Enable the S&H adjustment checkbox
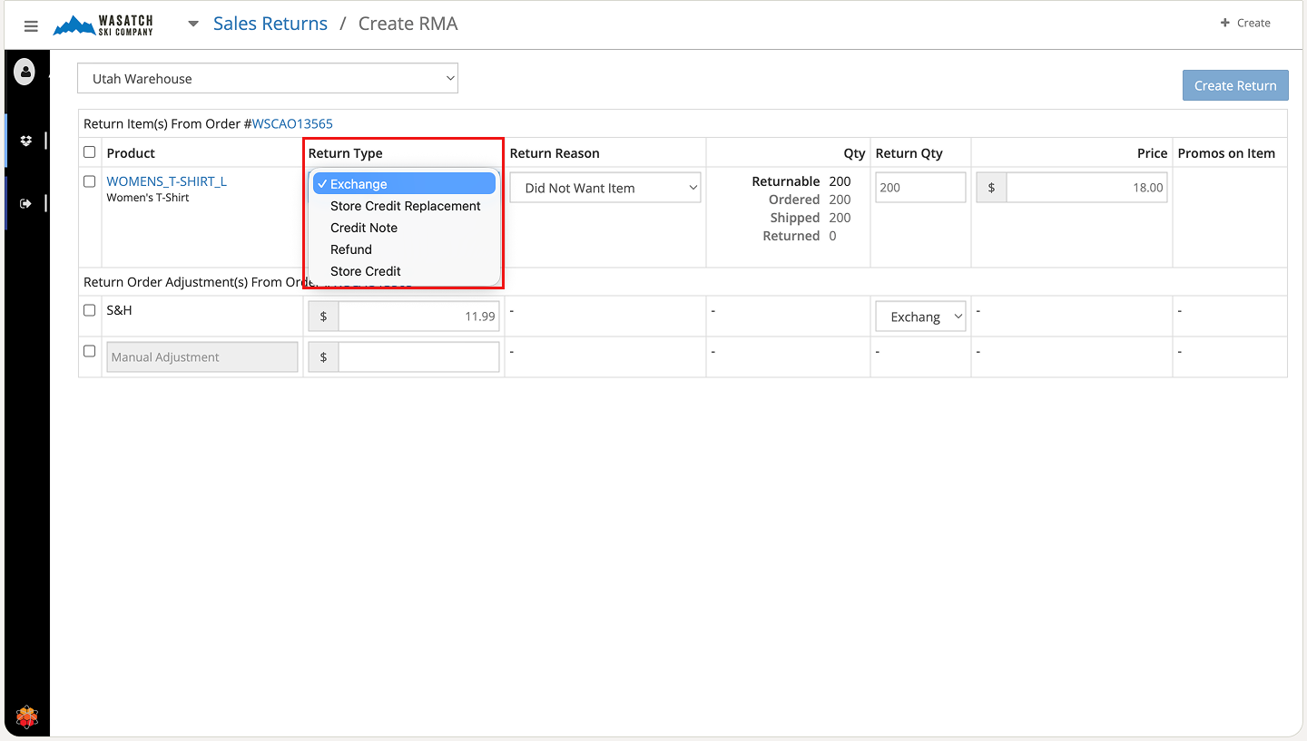The width and height of the screenshot is (1307, 741). pyautogui.click(x=89, y=310)
